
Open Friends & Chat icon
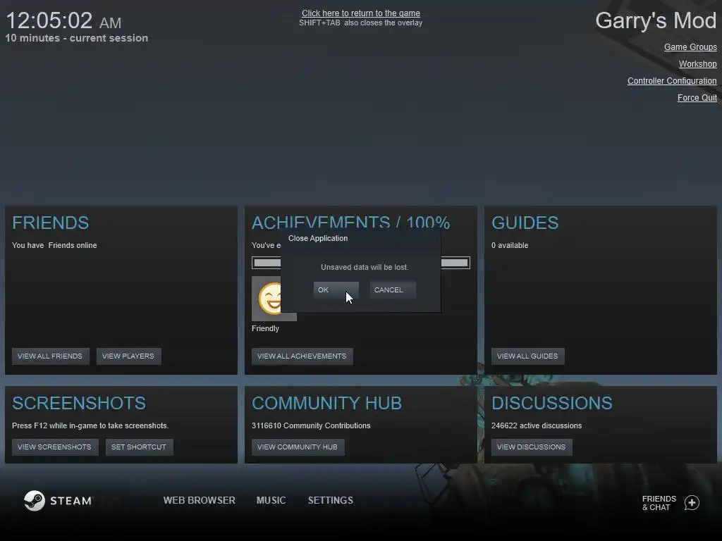692,503
